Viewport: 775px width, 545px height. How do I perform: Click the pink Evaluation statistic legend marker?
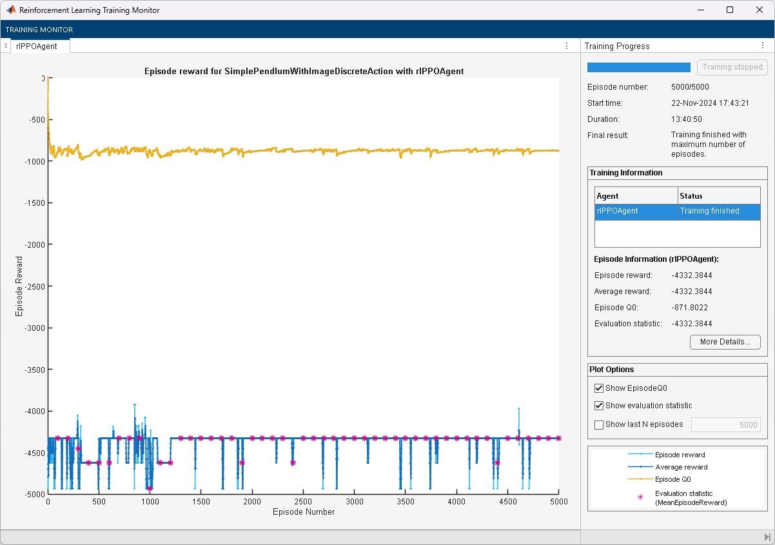(x=640, y=497)
